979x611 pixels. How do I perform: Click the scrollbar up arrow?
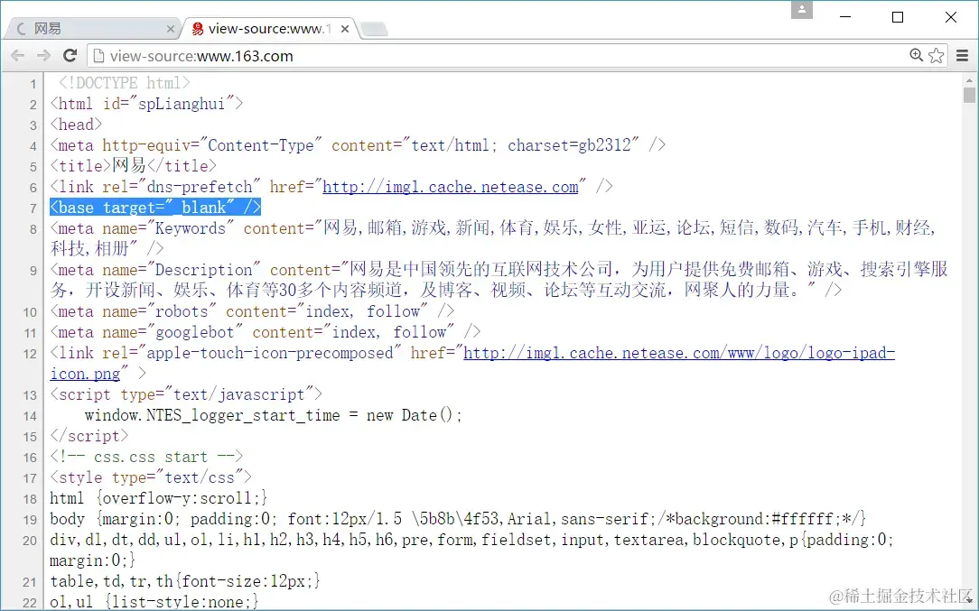pos(969,80)
